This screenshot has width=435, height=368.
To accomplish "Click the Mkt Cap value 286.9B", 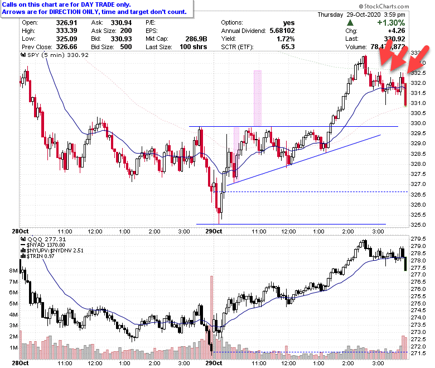I will [x=196, y=39].
